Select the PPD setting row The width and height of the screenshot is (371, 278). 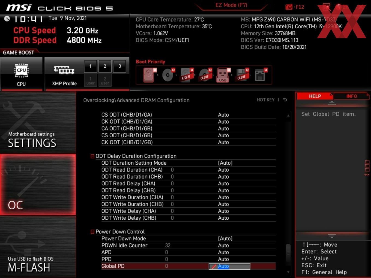[188, 259]
